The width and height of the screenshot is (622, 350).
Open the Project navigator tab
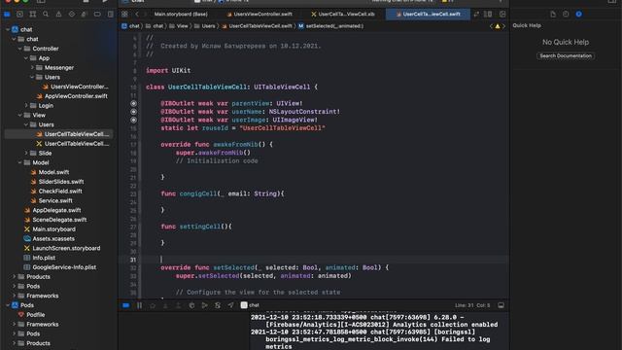7,15
